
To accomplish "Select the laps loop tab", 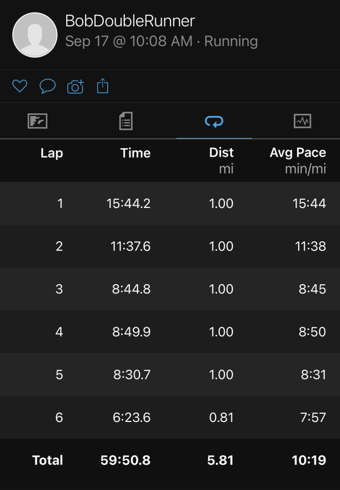I will (214, 121).
